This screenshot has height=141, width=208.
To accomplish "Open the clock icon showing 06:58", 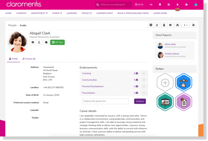I will point(139,5).
